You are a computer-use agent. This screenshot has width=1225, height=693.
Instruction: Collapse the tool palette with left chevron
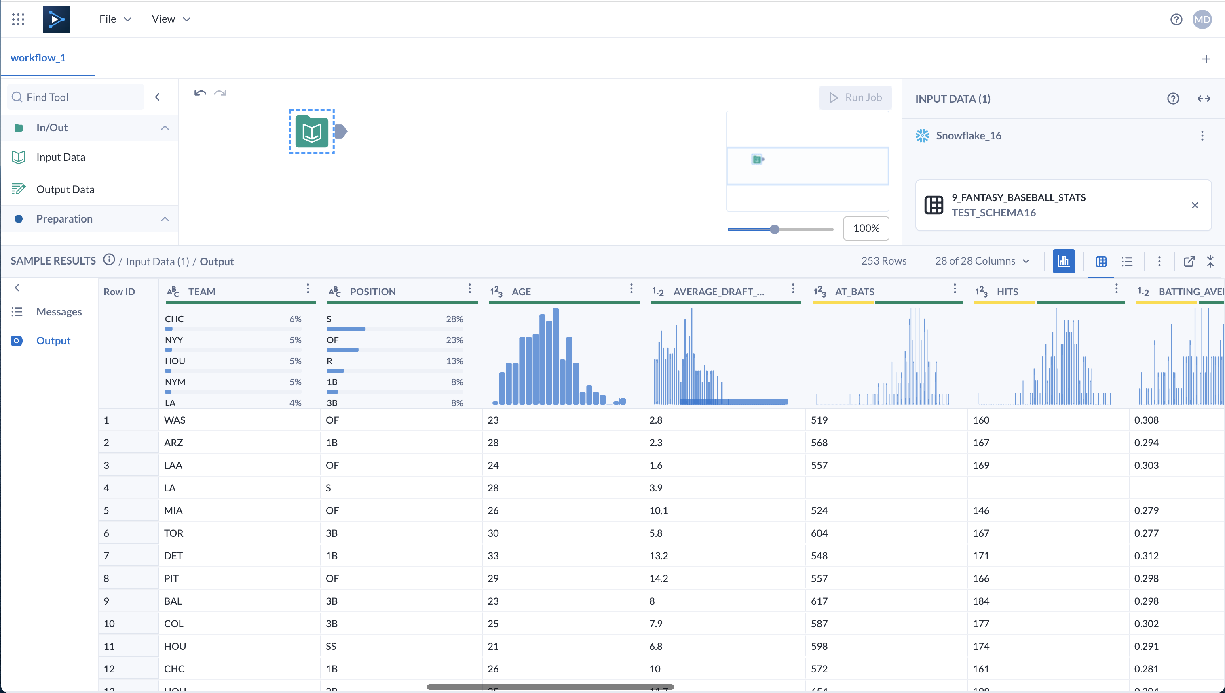click(158, 97)
